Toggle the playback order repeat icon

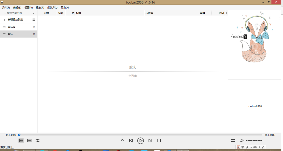point(233,141)
